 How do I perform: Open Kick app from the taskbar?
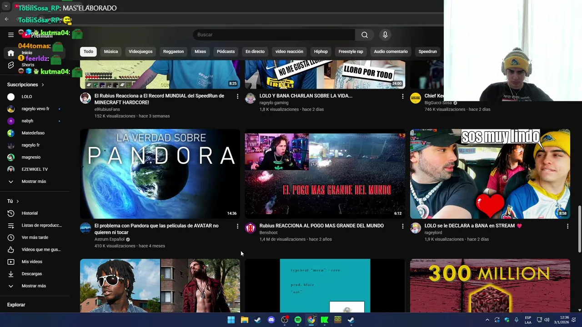point(324,320)
